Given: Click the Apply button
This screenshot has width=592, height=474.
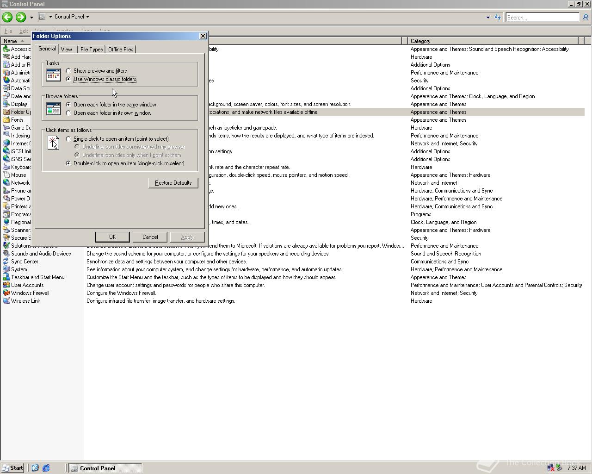Looking at the screenshot, I should [x=187, y=237].
